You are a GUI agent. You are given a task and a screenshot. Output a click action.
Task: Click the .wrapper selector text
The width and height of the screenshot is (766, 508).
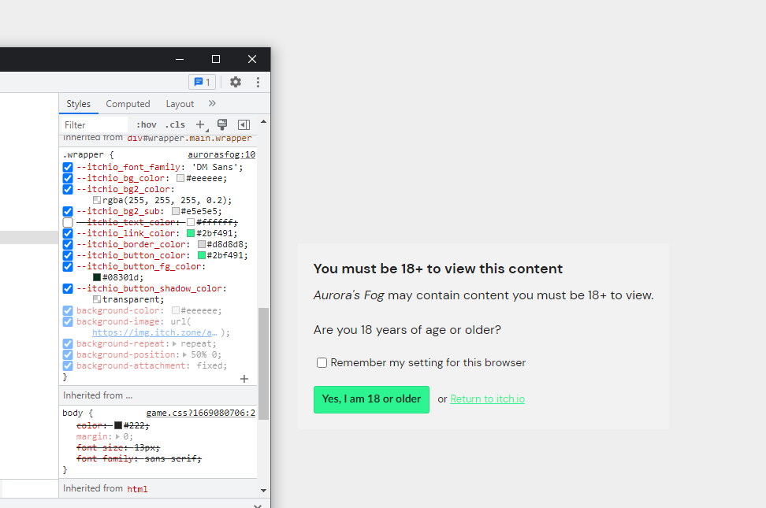coord(83,154)
